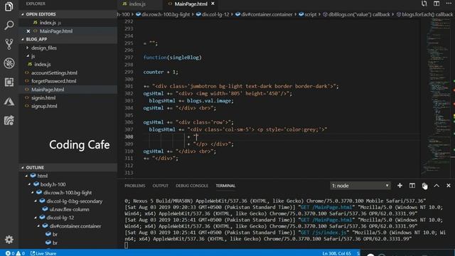Close MainPage.html in Open Editors list
The image size is (455, 256).
tap(28, 31)
